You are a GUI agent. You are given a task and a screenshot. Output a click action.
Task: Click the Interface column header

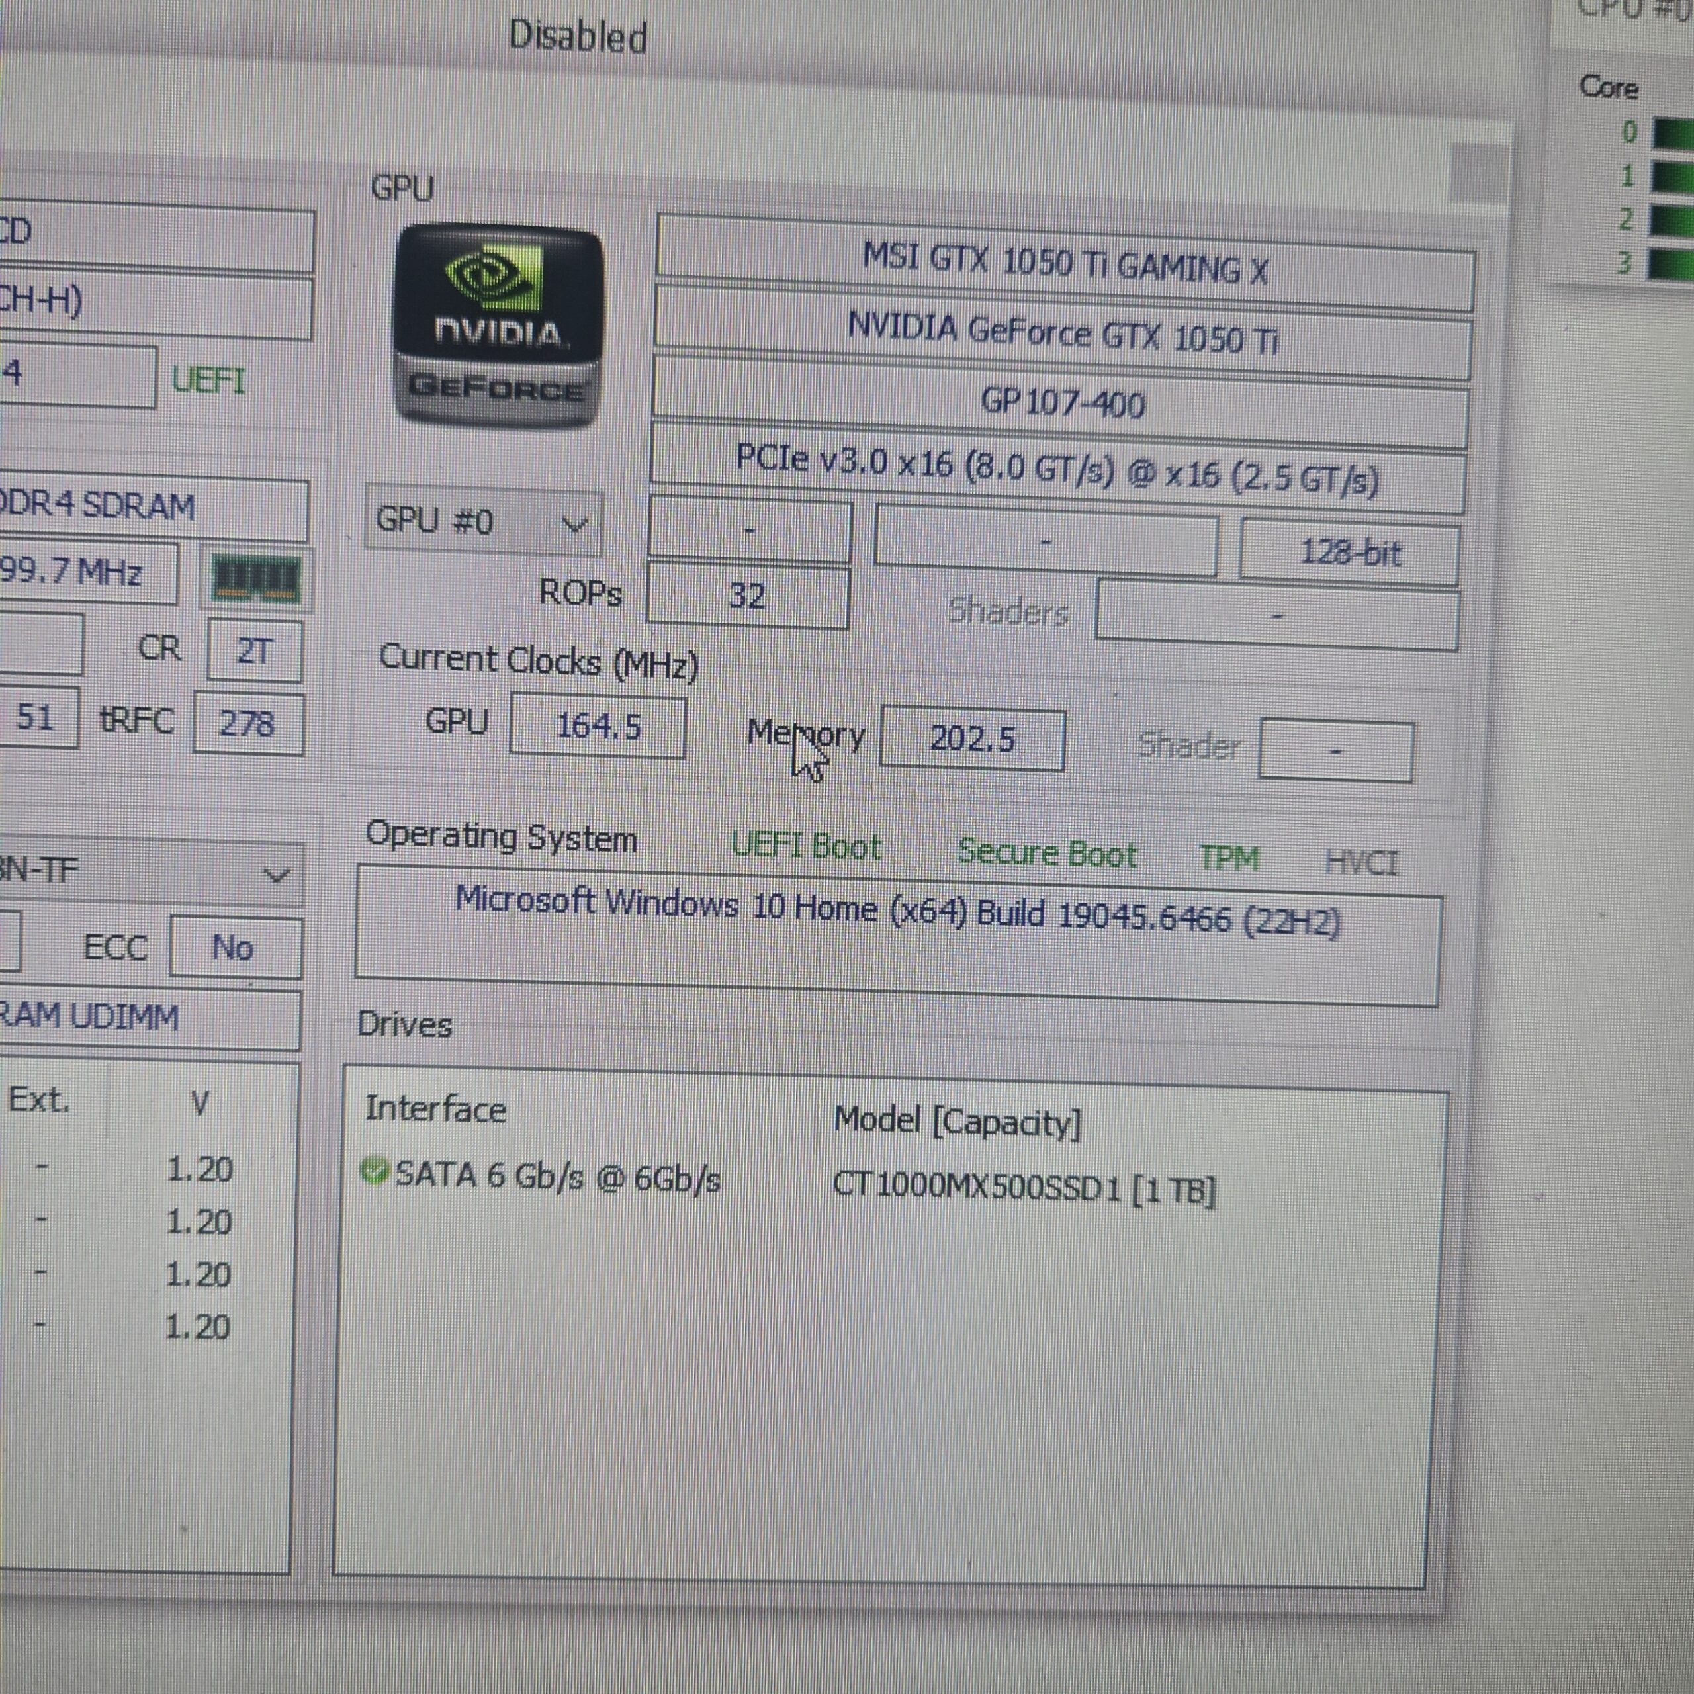(x=436, y=1109)
